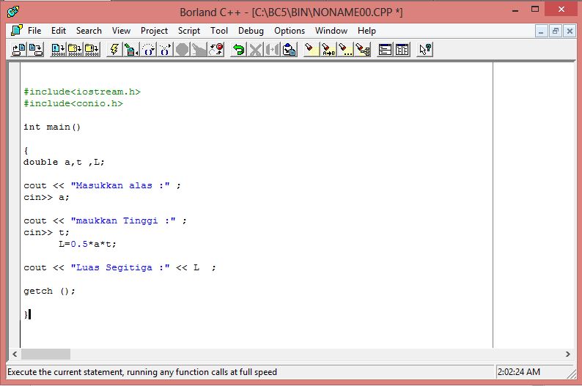Click the window title 'Borland C++ - [C:\BC5\BIN\NONAME00.CPP *]'
The width and height of the screenshot is (582, 386).
(x=291, y=12)
